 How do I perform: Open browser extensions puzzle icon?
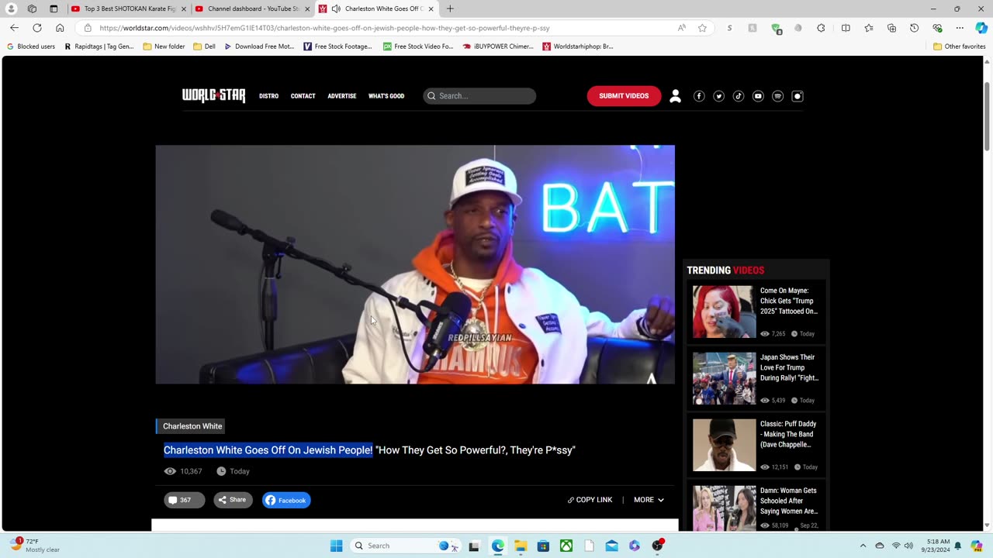point(821,28)
